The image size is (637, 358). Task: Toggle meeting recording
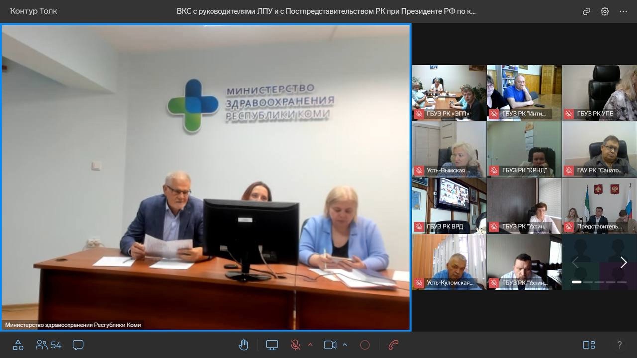tap(365, 345)
